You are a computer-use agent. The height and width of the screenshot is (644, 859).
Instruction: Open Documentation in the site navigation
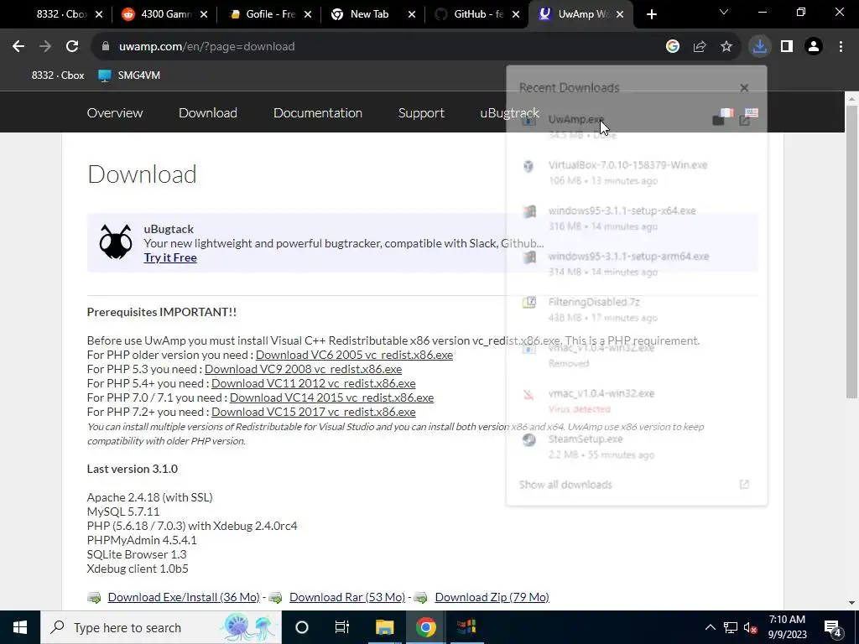click(318, 113)
